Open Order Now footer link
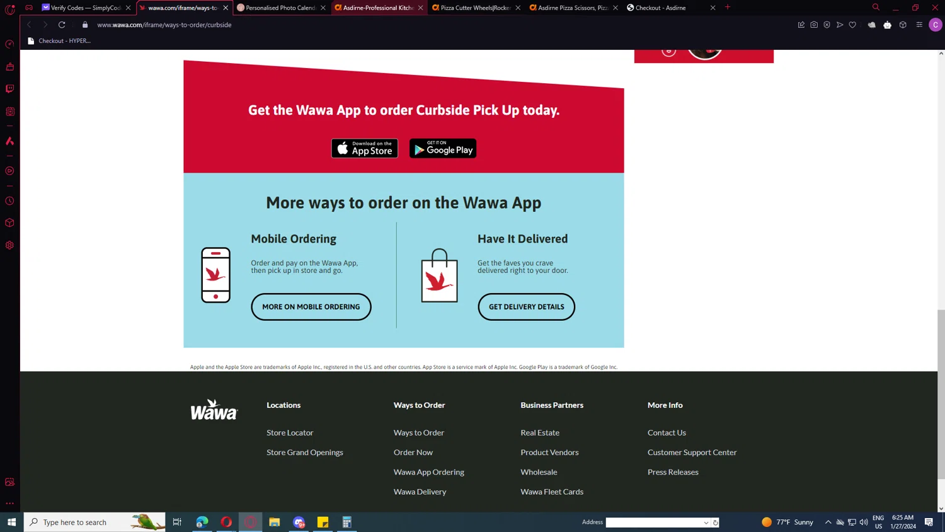Screen dimensions: 945x532 413,452
